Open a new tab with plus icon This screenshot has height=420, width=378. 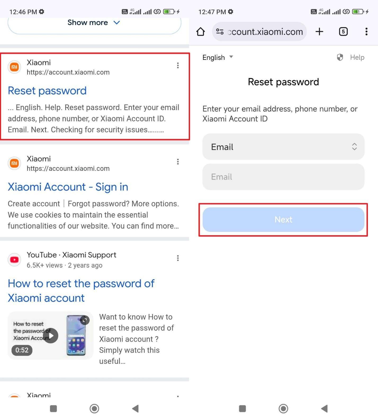pos(319,32)
